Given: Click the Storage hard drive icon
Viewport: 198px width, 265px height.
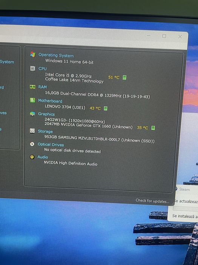Looking at the screenshot, I should [32, 131].
